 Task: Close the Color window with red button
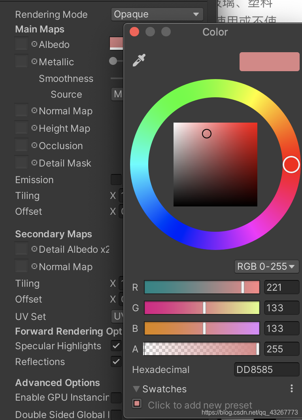(x=134, y=32)
